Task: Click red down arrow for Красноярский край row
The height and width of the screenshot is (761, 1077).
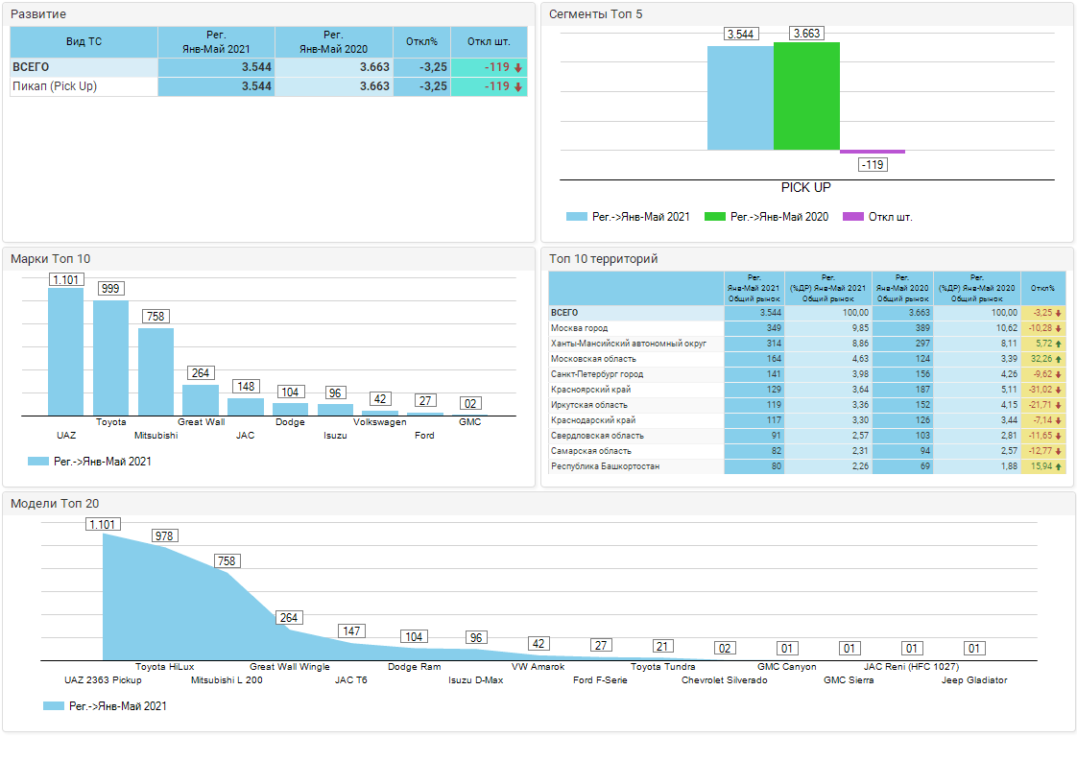Action: coord(1059,390)
